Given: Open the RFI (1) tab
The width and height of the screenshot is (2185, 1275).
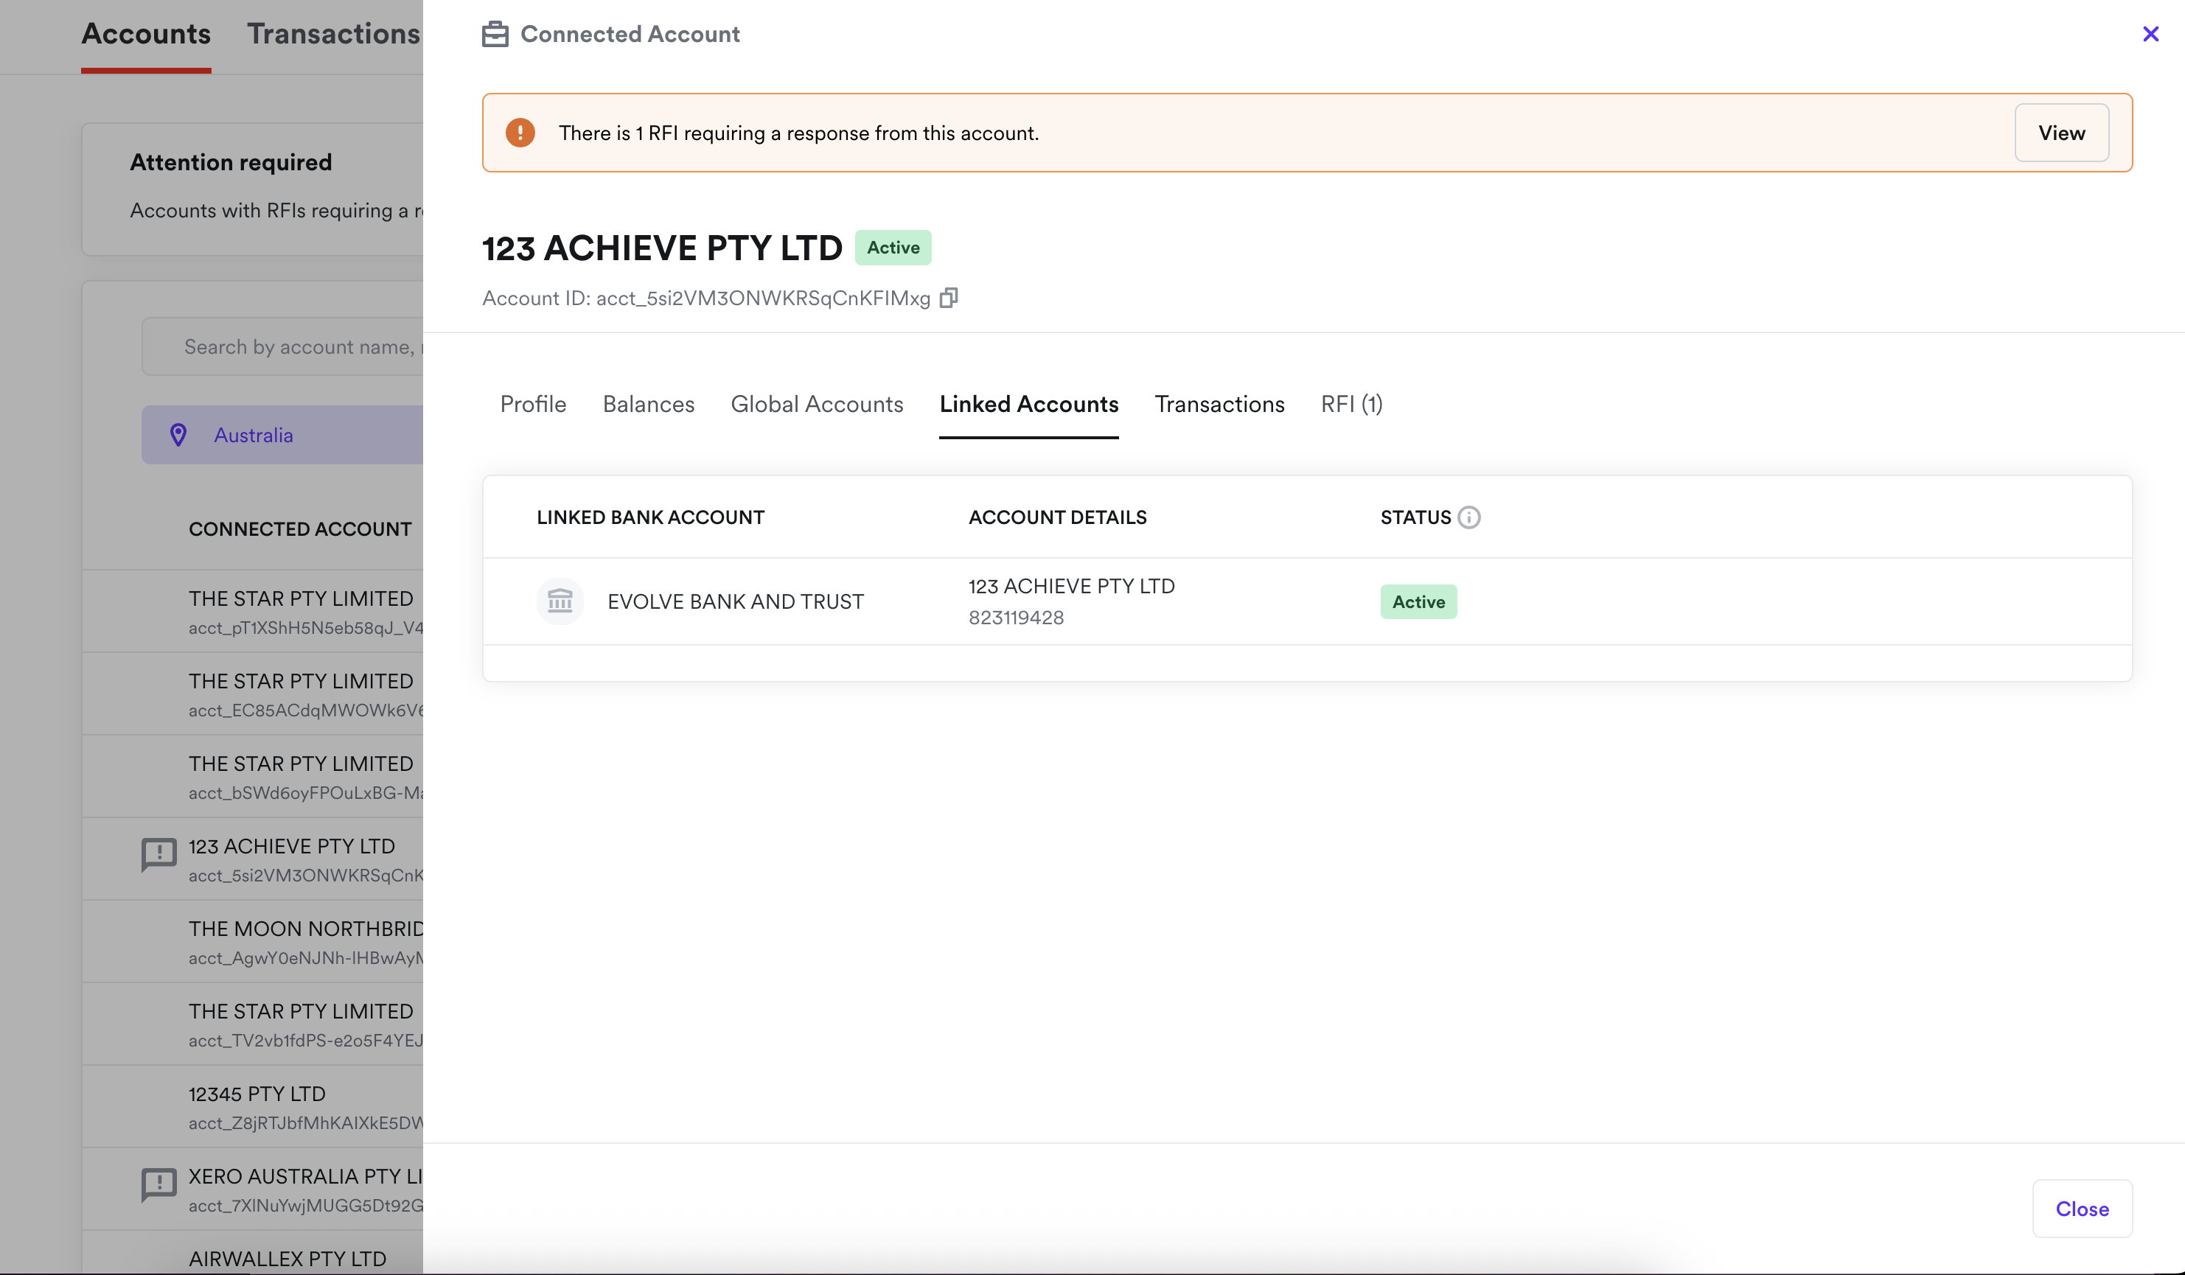Looking at the screenshot, I should [x=1351, y=404].
